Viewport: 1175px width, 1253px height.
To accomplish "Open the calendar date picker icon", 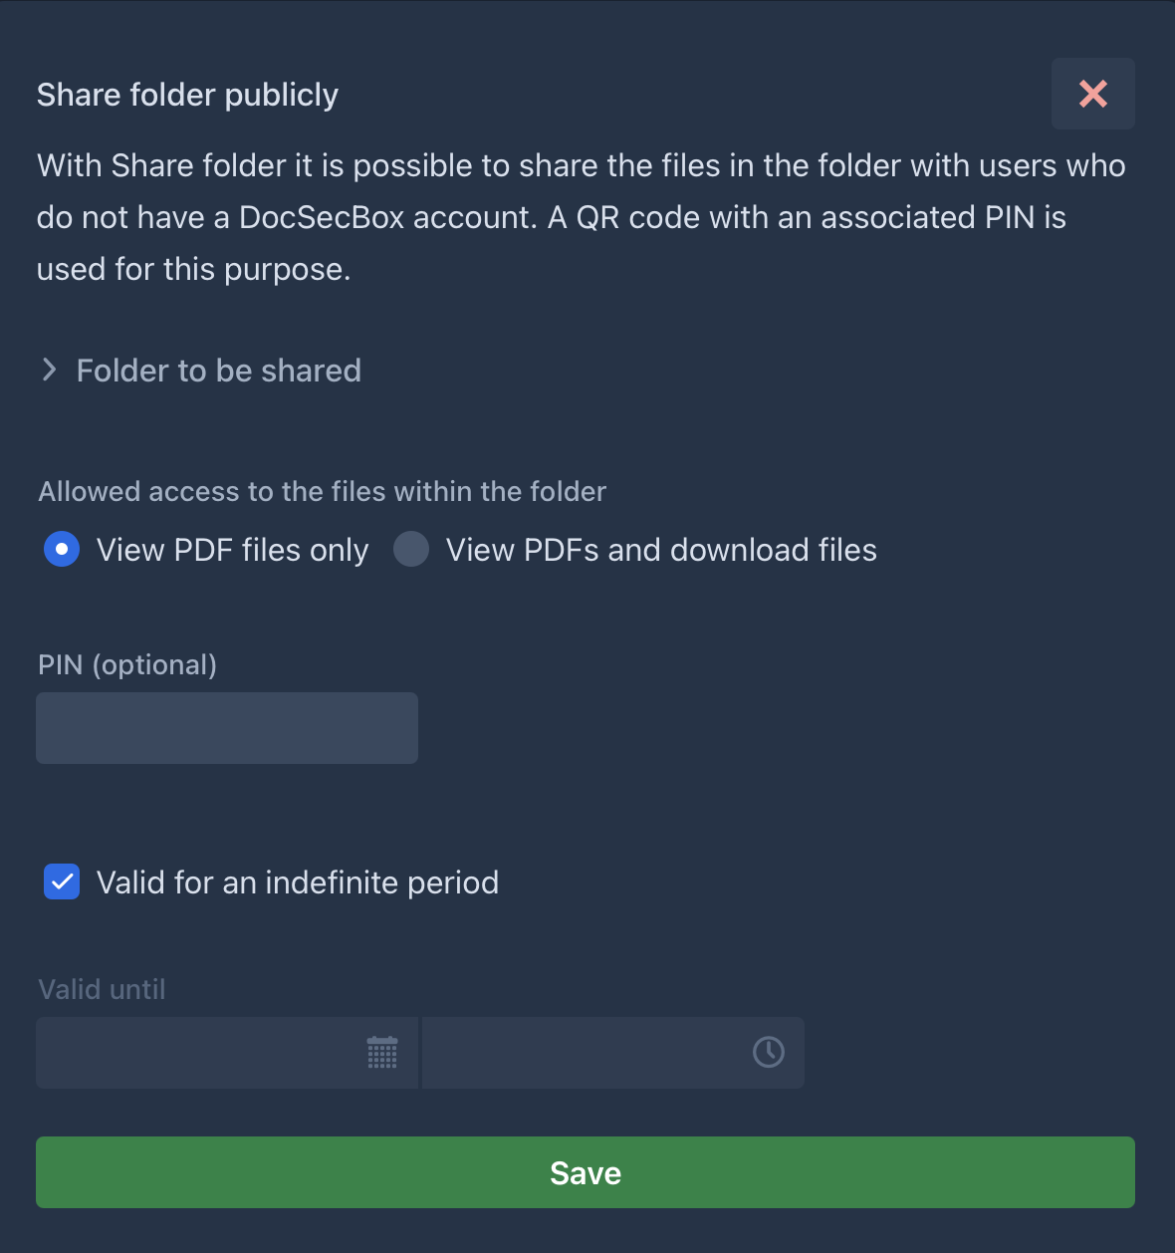I will pyautogui.click(x=382, y=1053).
